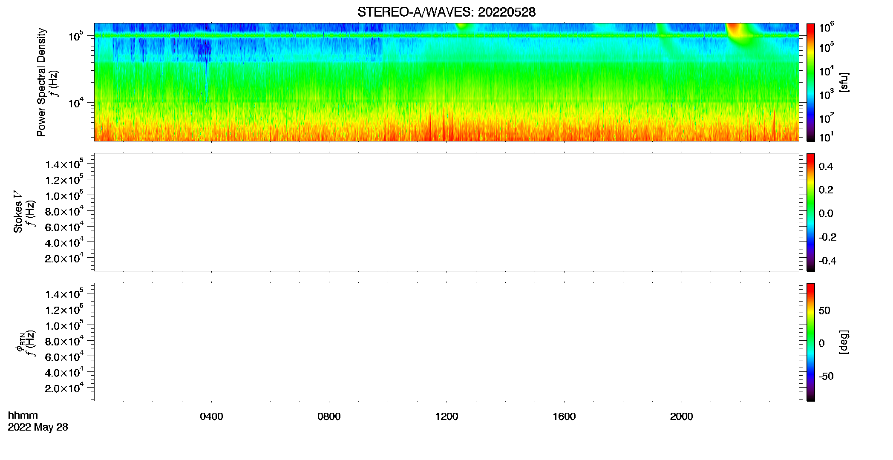The image size is (893, 460).
Task: Click the -0.4 label on Stokes colorbar
Action: (827, 261)
